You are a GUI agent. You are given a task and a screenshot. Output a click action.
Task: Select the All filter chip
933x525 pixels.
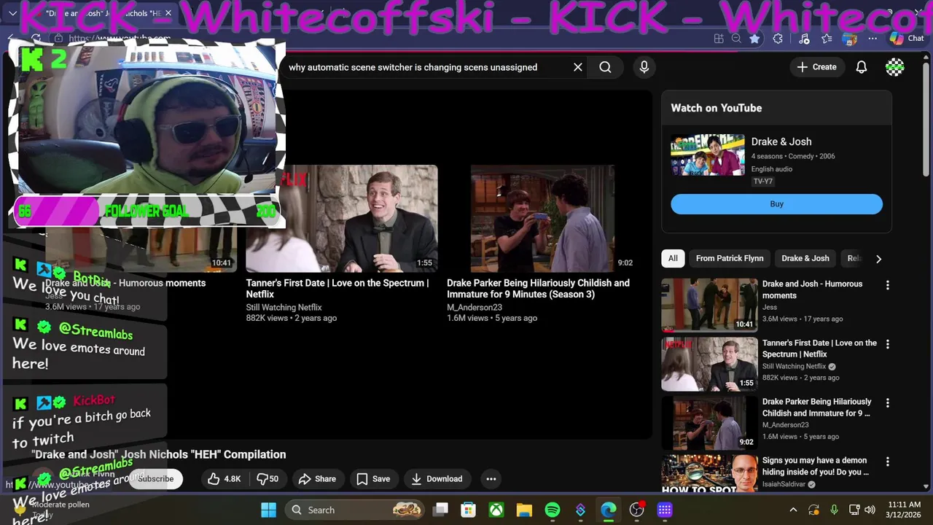pos(673,258)
